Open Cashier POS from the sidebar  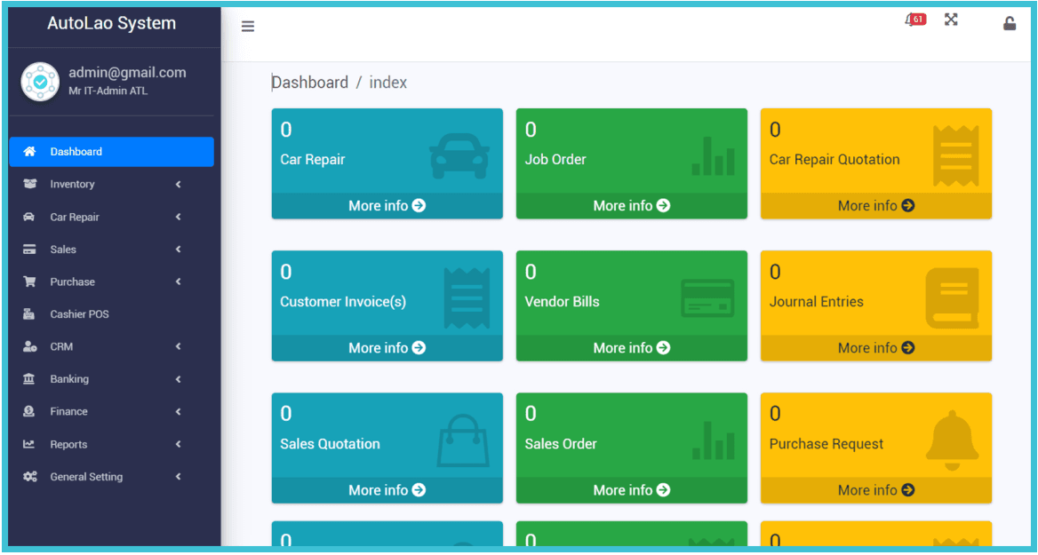click(79, 314)
